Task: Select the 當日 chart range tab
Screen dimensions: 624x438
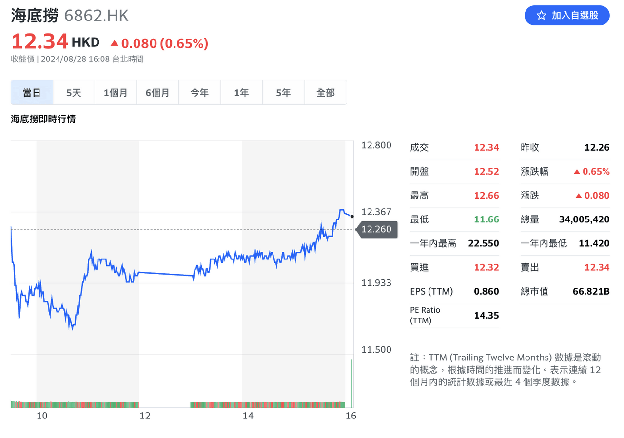Action: point(32,93)
